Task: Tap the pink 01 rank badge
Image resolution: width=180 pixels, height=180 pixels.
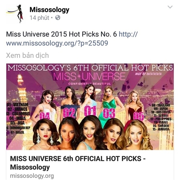Action: [90, 111]
